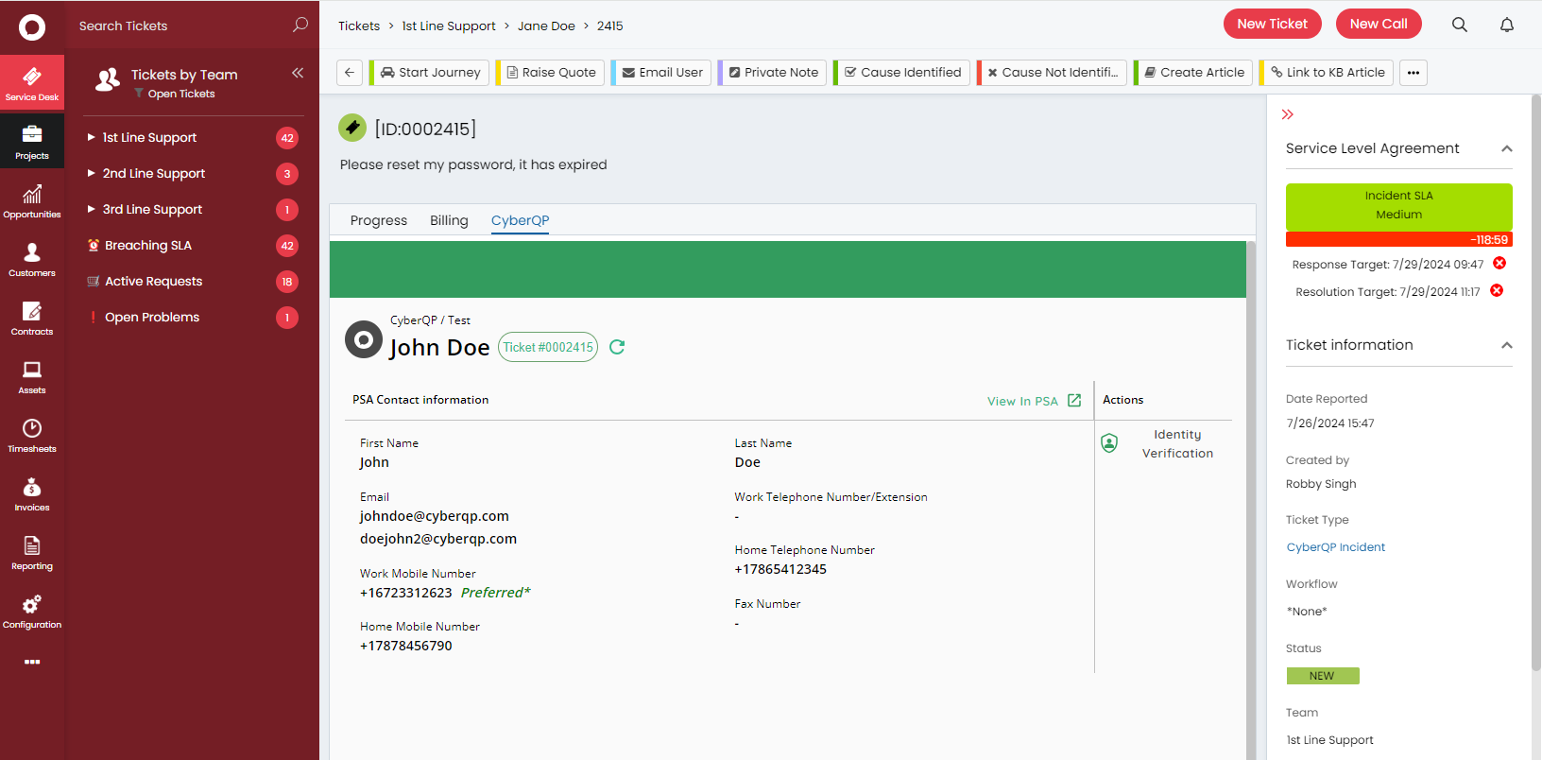Click the notifications bell icon

[1506, 25]
